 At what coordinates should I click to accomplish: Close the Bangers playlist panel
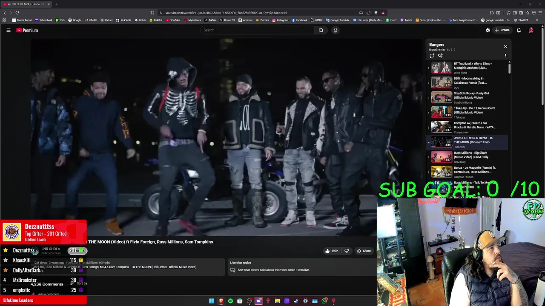point(505,46)
